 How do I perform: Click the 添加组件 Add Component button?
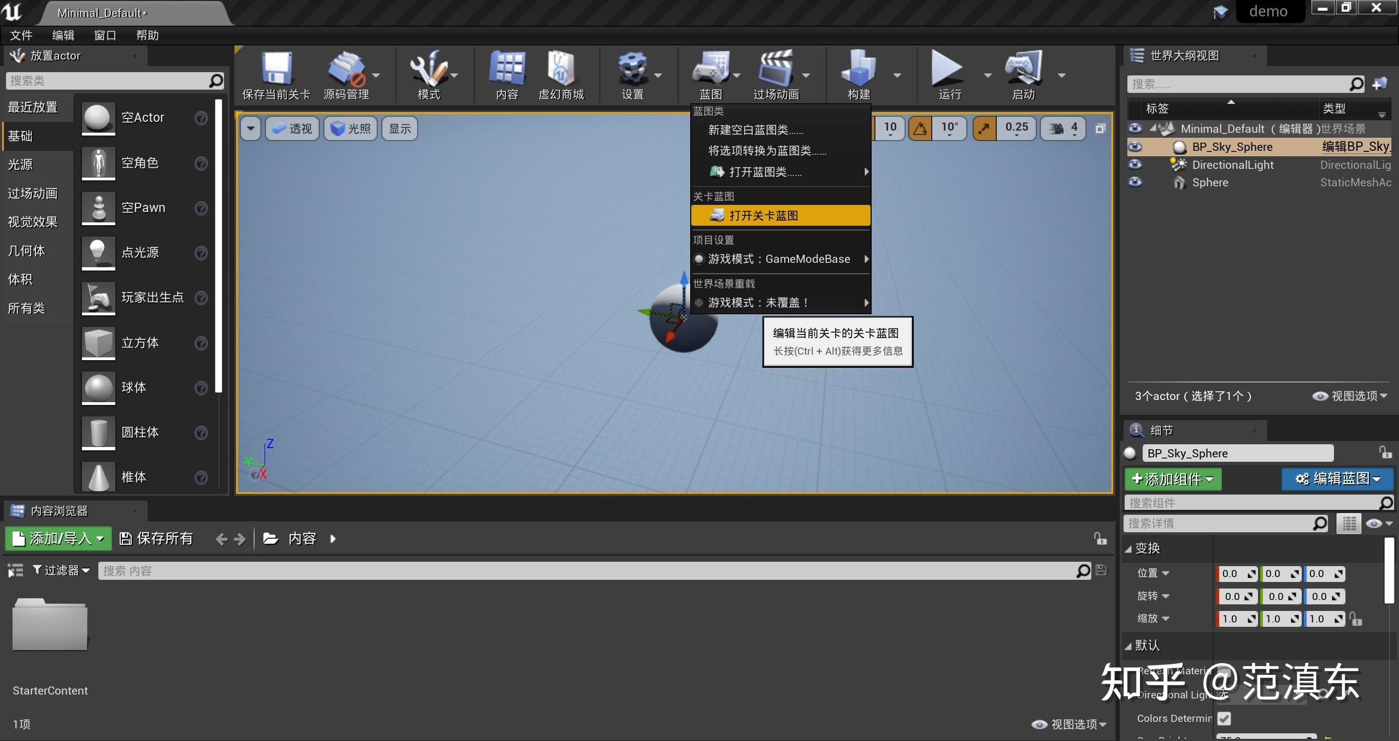coord(1172,479)
